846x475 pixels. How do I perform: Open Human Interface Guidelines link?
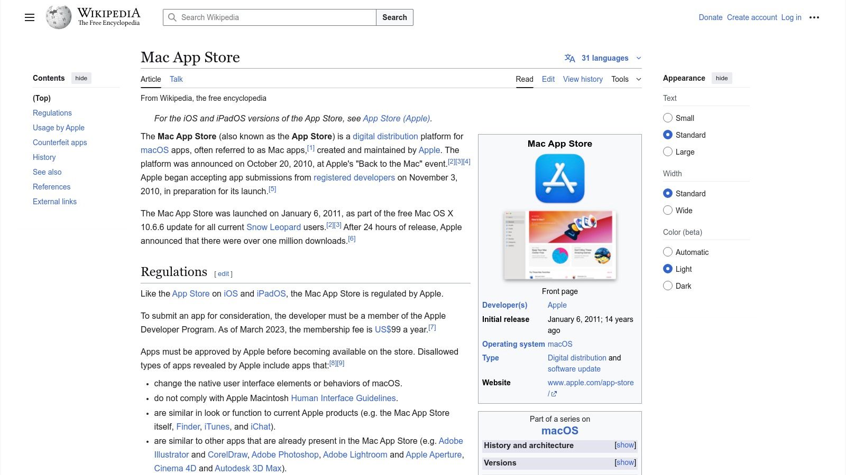[343, 398]
